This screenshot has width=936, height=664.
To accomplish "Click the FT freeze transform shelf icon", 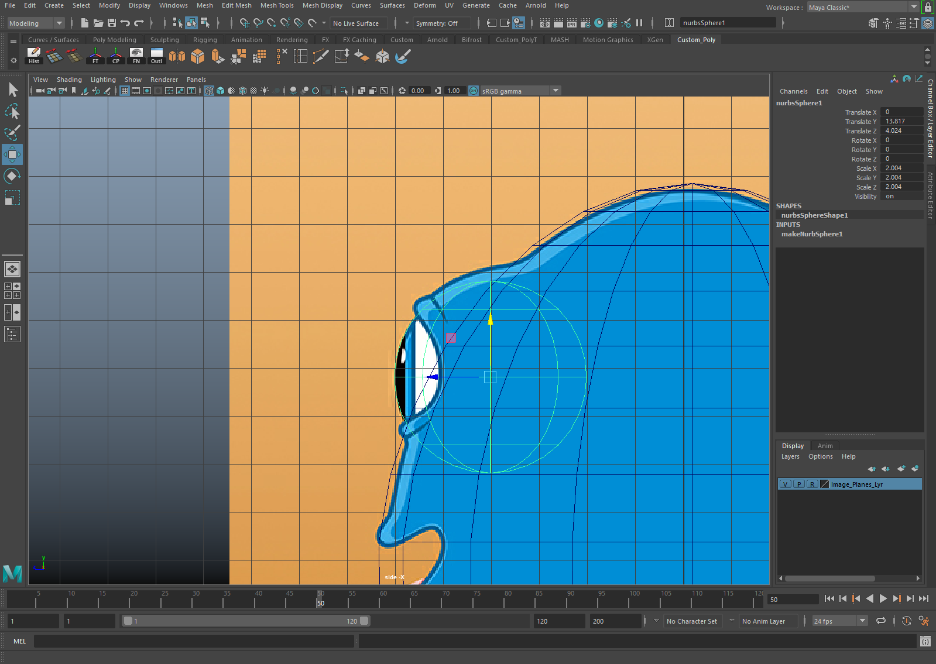I will [x=95, y=56].
